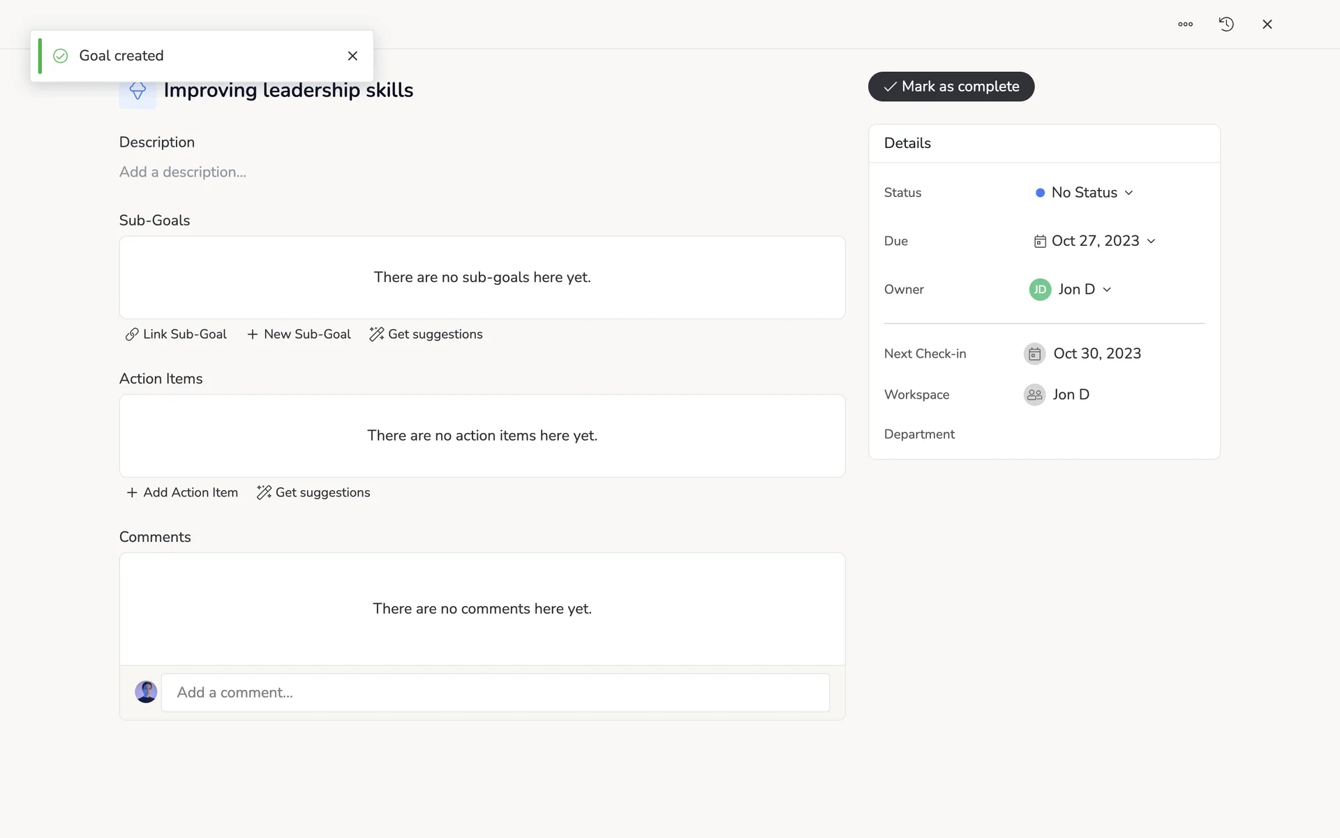Click the user profile photo near comment box

(146, 692)
